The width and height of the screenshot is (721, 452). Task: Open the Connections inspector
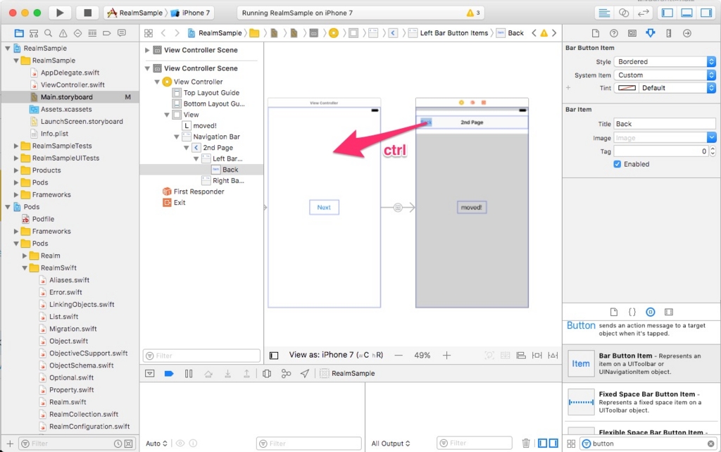687,33
